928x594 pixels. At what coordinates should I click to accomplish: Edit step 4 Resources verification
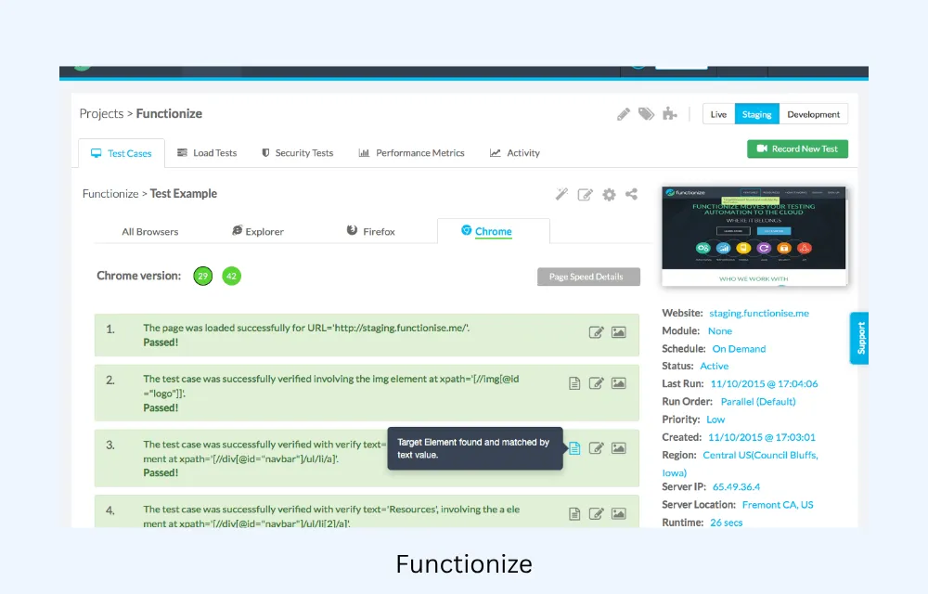(596, 513)
